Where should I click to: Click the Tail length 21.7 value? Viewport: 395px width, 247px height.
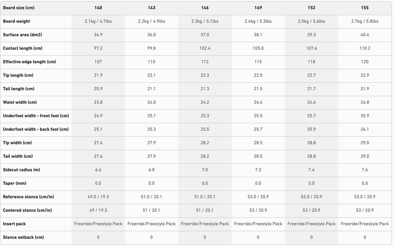[311, 89]
